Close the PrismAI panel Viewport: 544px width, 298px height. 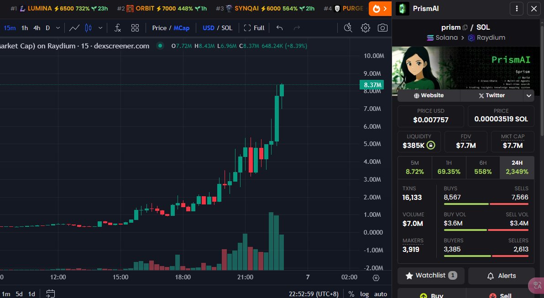(534, 9)
